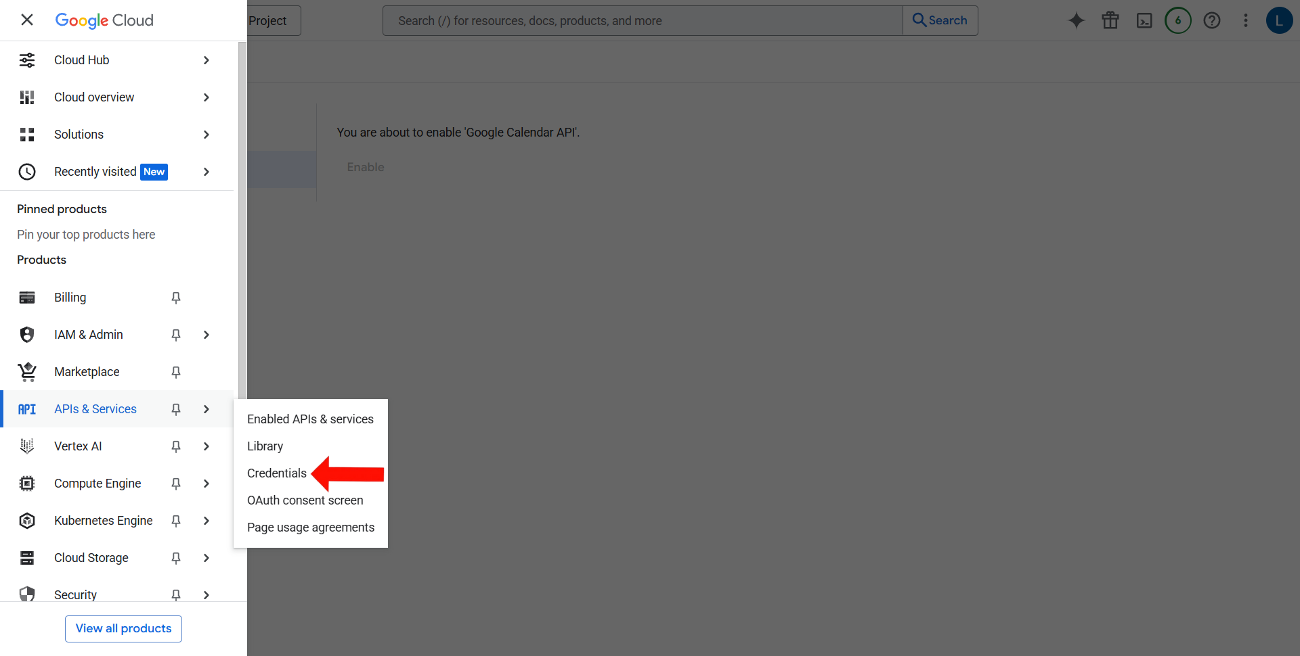Pin the Vertex AI product
The height and width of the screenshot is (656, 1300).
(176, 446)
